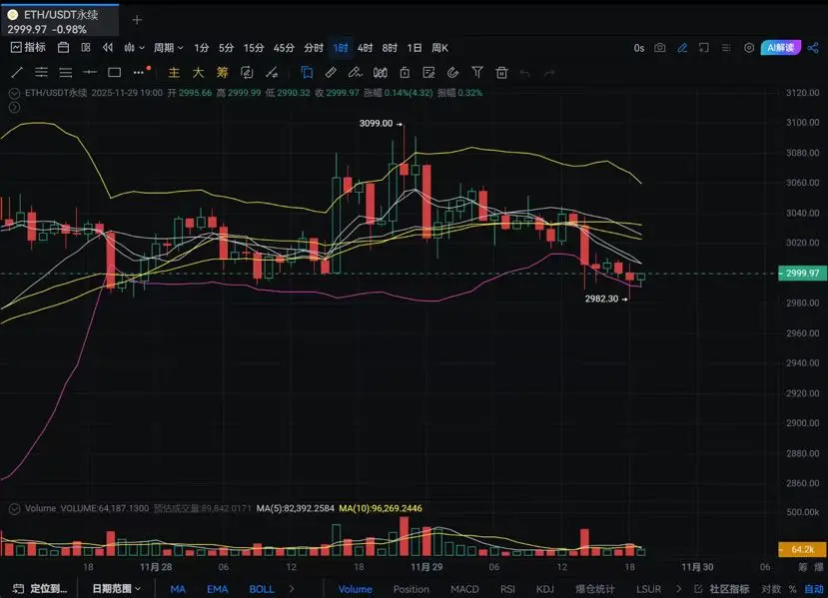
Task: Click the rewind replay icon
Action: 108,48
